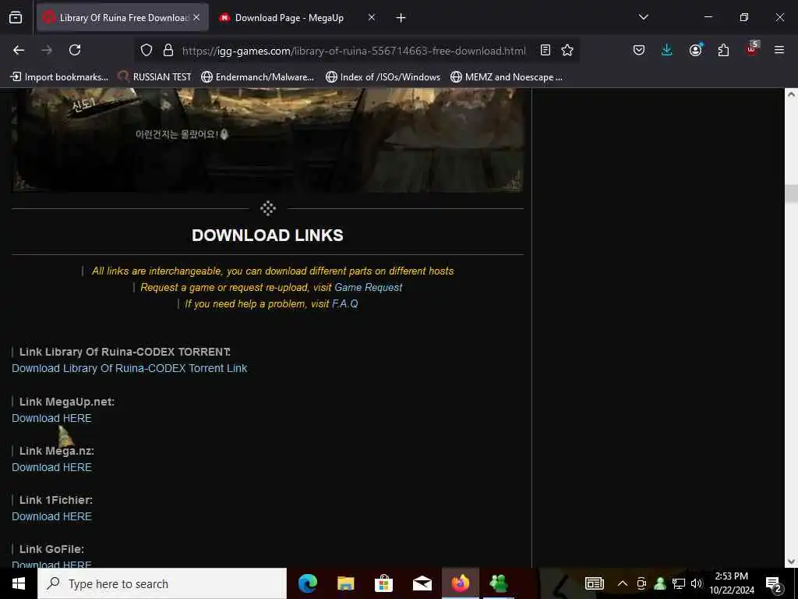Open the notification center icon
Screen dimensions: 798x599
pyautogui.click(x=774, y=583)
